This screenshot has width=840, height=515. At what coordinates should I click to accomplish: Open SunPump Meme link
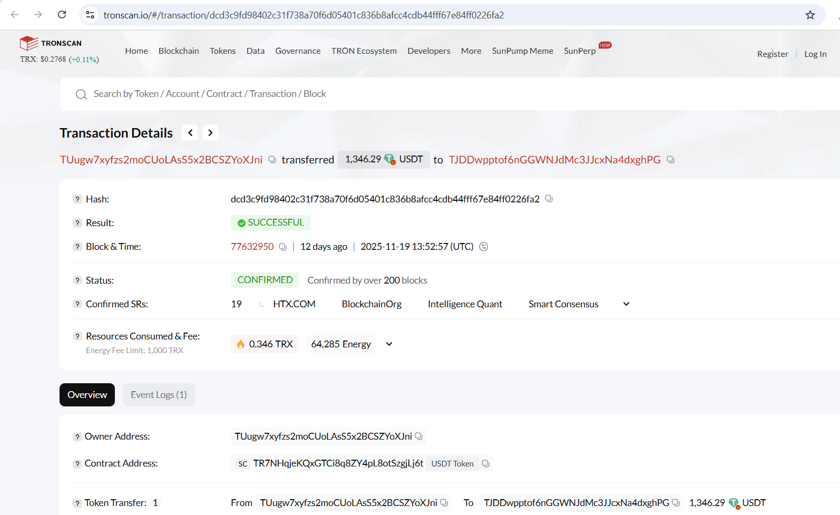tap(523, 51)
